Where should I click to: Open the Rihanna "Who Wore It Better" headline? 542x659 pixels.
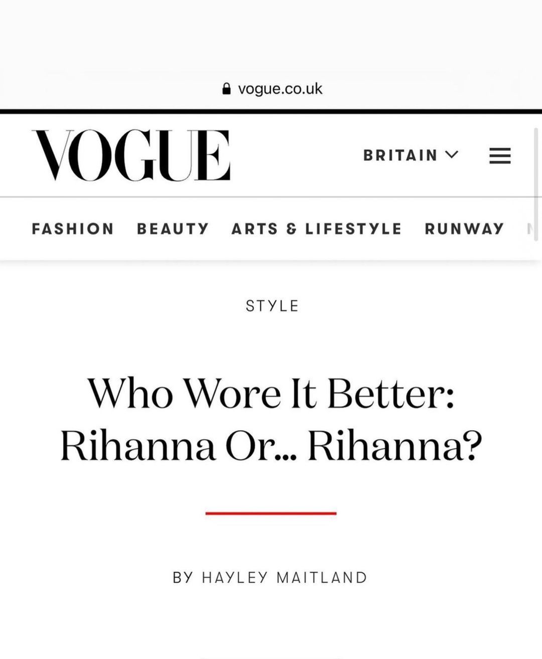[x=271, y=420]
